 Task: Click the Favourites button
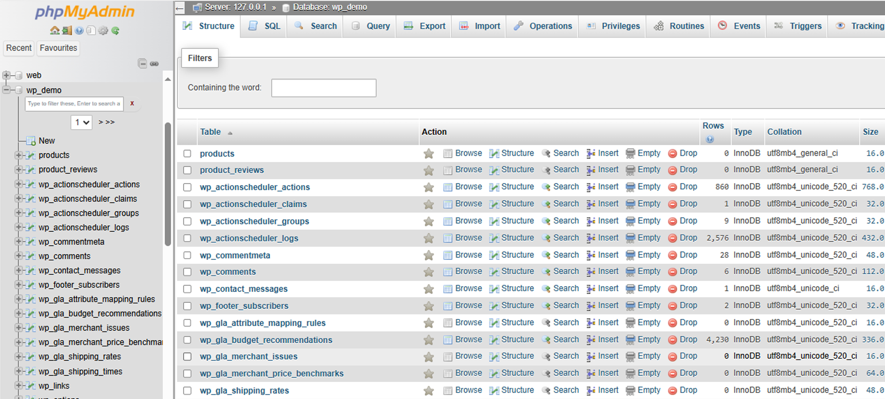(x=59, y=48)
